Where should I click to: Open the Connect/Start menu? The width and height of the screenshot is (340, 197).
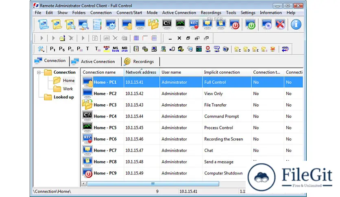tap(129, 13)
